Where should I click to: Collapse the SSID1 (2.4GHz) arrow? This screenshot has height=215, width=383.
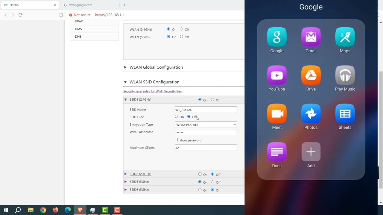pos(125,99)
